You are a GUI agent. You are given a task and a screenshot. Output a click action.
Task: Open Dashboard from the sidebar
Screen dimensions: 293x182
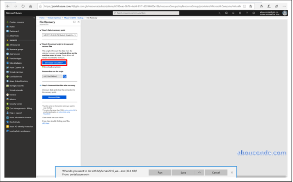14,31
